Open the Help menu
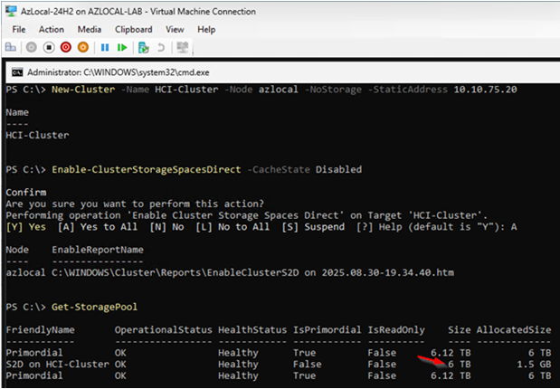The width and height of the screenshot is (560, 389). (206, 29)
